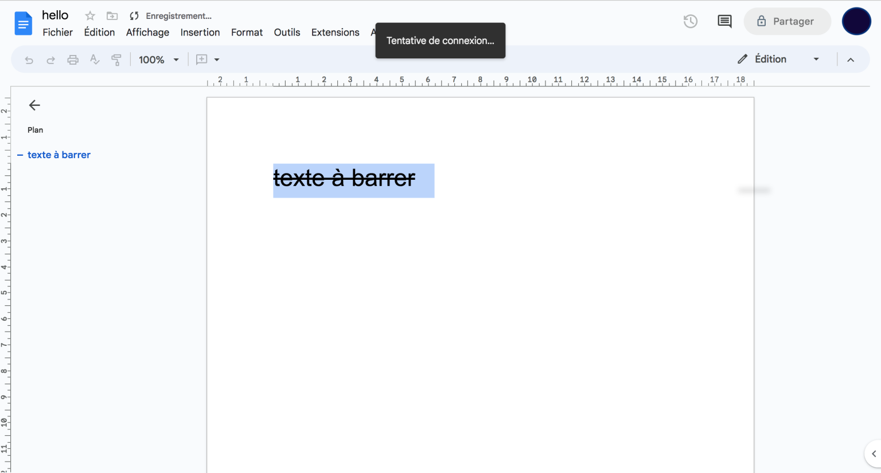Click the redo arrow icon
This screenshot has height=473, width=881.
50,60
